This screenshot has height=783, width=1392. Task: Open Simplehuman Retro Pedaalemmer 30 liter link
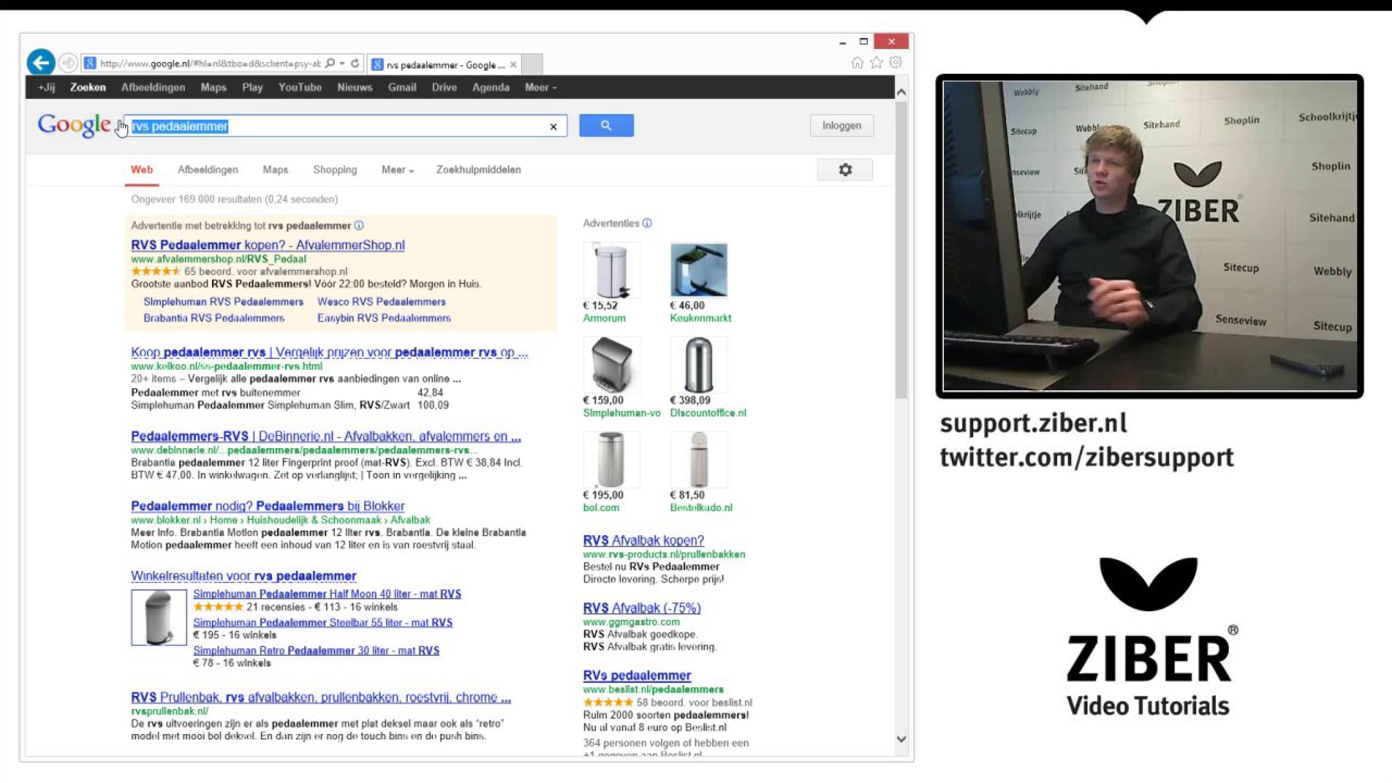[316, 651]
